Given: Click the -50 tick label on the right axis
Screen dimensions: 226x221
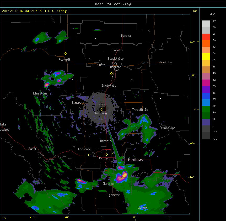Looking at the screenshot, I should [192, 143].
